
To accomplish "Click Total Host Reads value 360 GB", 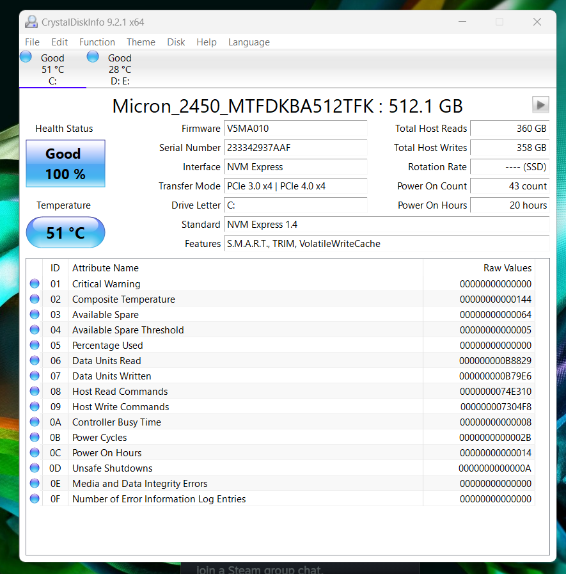I will tap(510, 129).
